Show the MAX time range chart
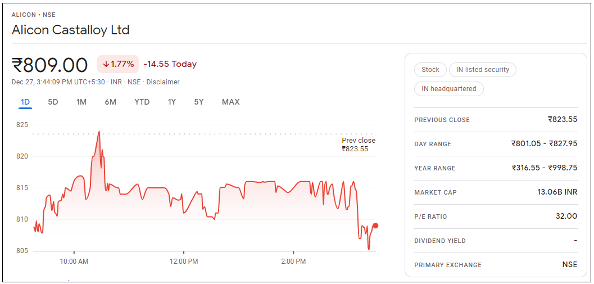Image resolution: width=594 pixels, height=284 pixels. 230,102
